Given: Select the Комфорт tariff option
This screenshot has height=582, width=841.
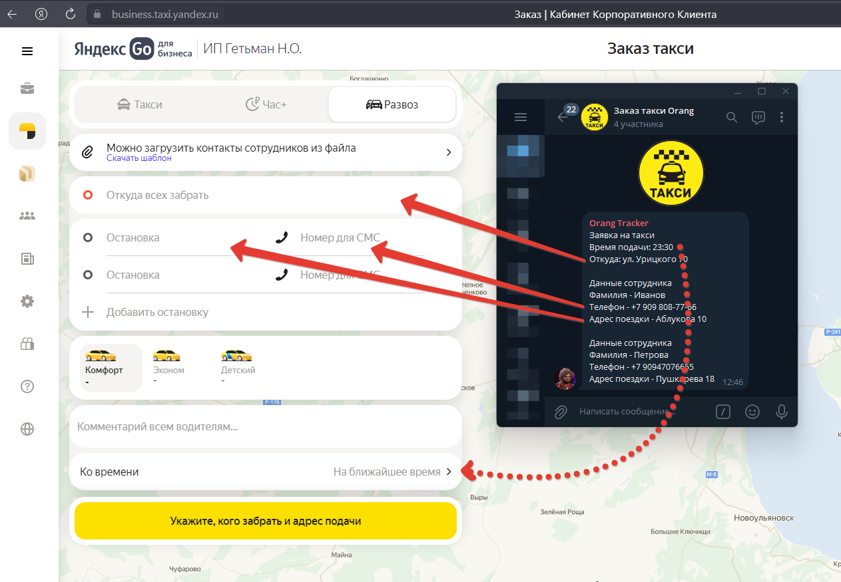Looking at the screenshot, I should pyautogui.click(x=105, y=366).
